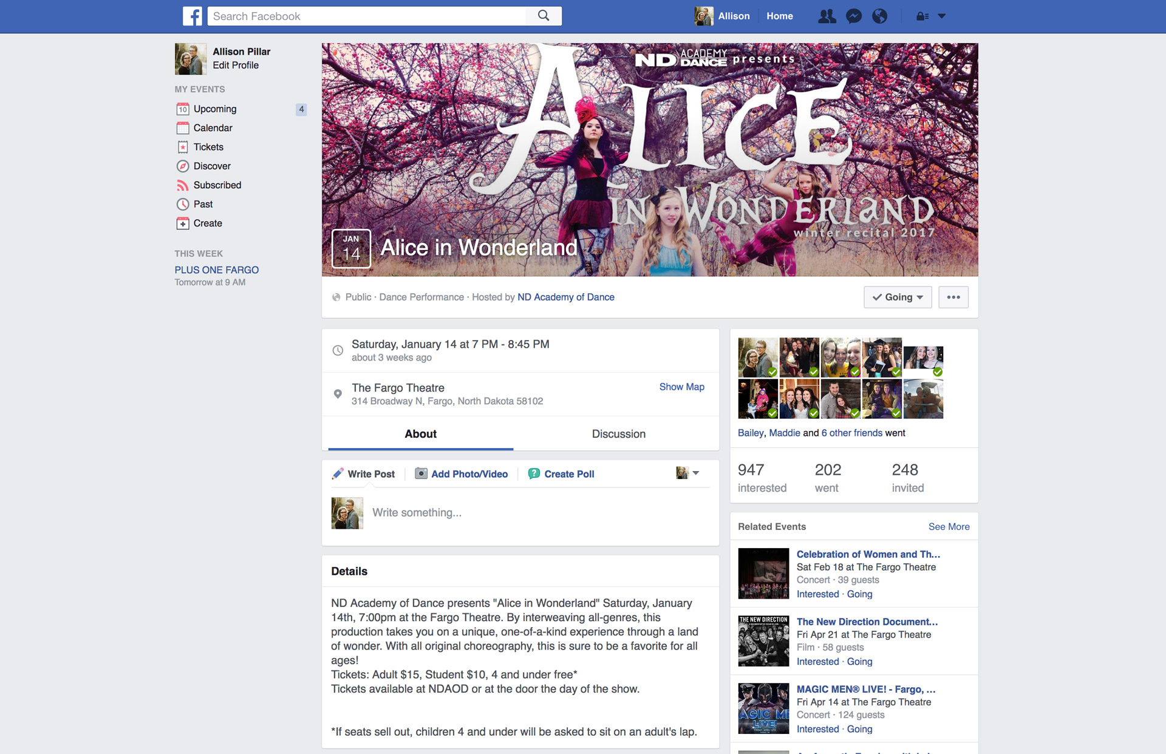Click the search magnifier icon
Screen dimensions: 1166x754
544,16
